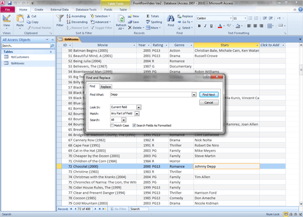Viewport: 303px width, 217px height.
Task: Collapse the Tables group header
Action: [x=51, y=52]
